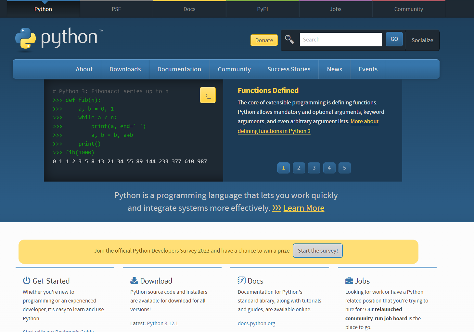Viewport: 474px width, 332px height.
Task: Expand the Socialize menu
Action: pos(422,40)
